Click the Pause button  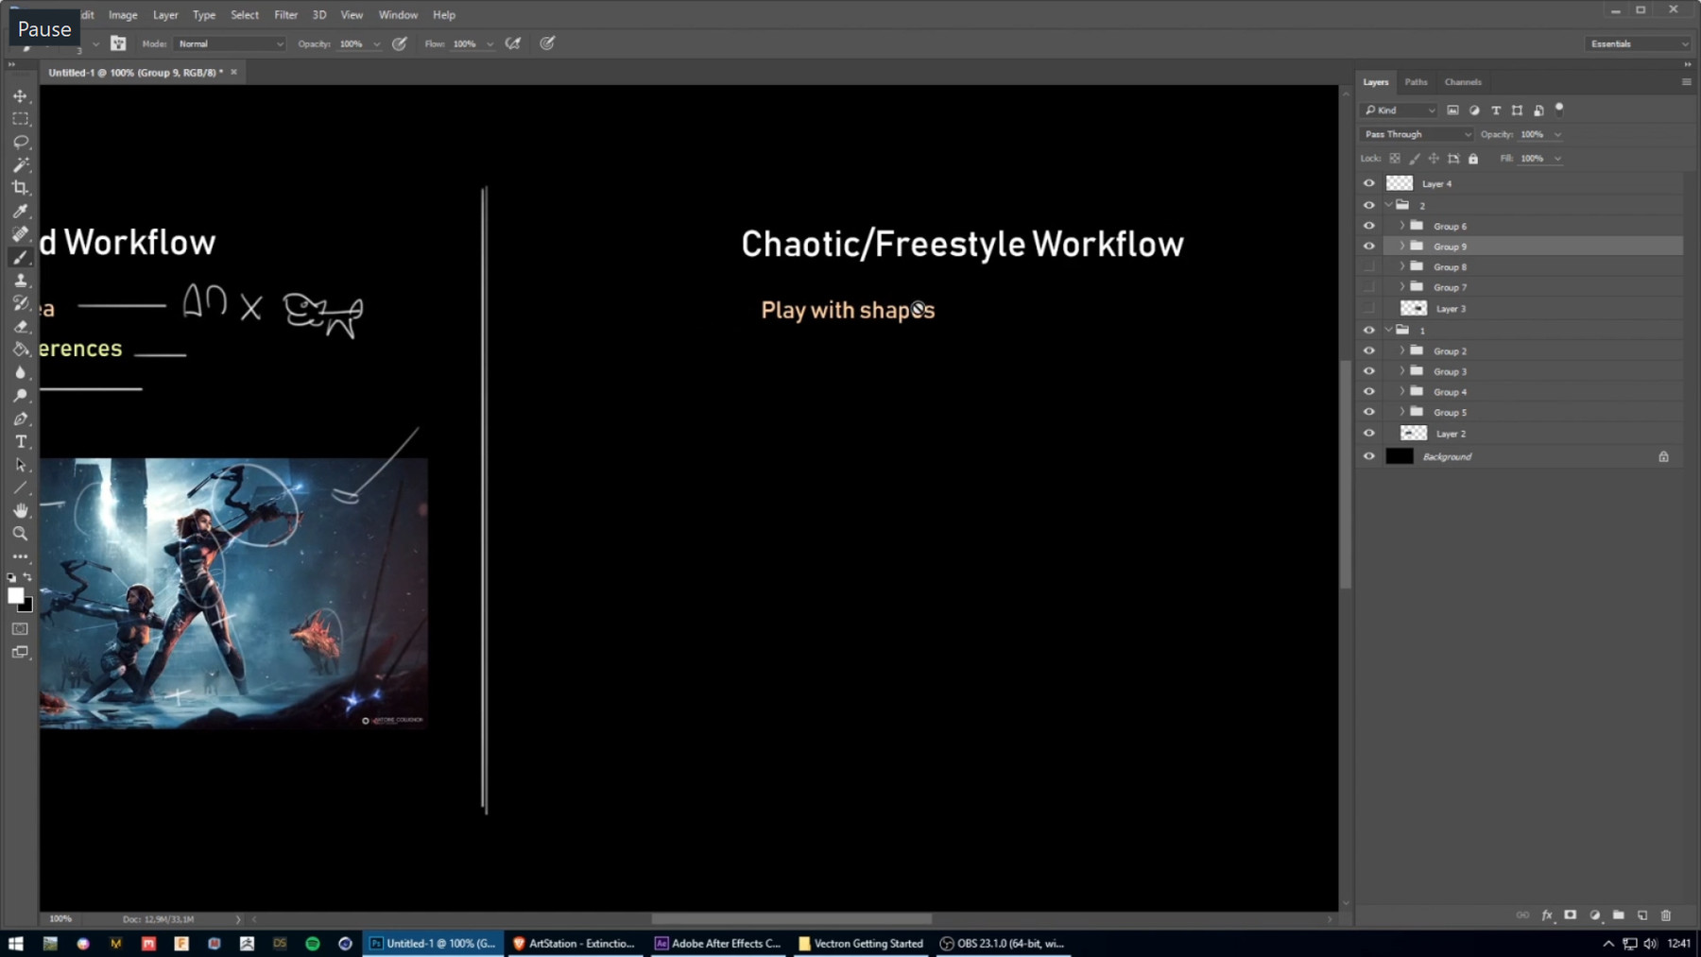coord(43,27)
